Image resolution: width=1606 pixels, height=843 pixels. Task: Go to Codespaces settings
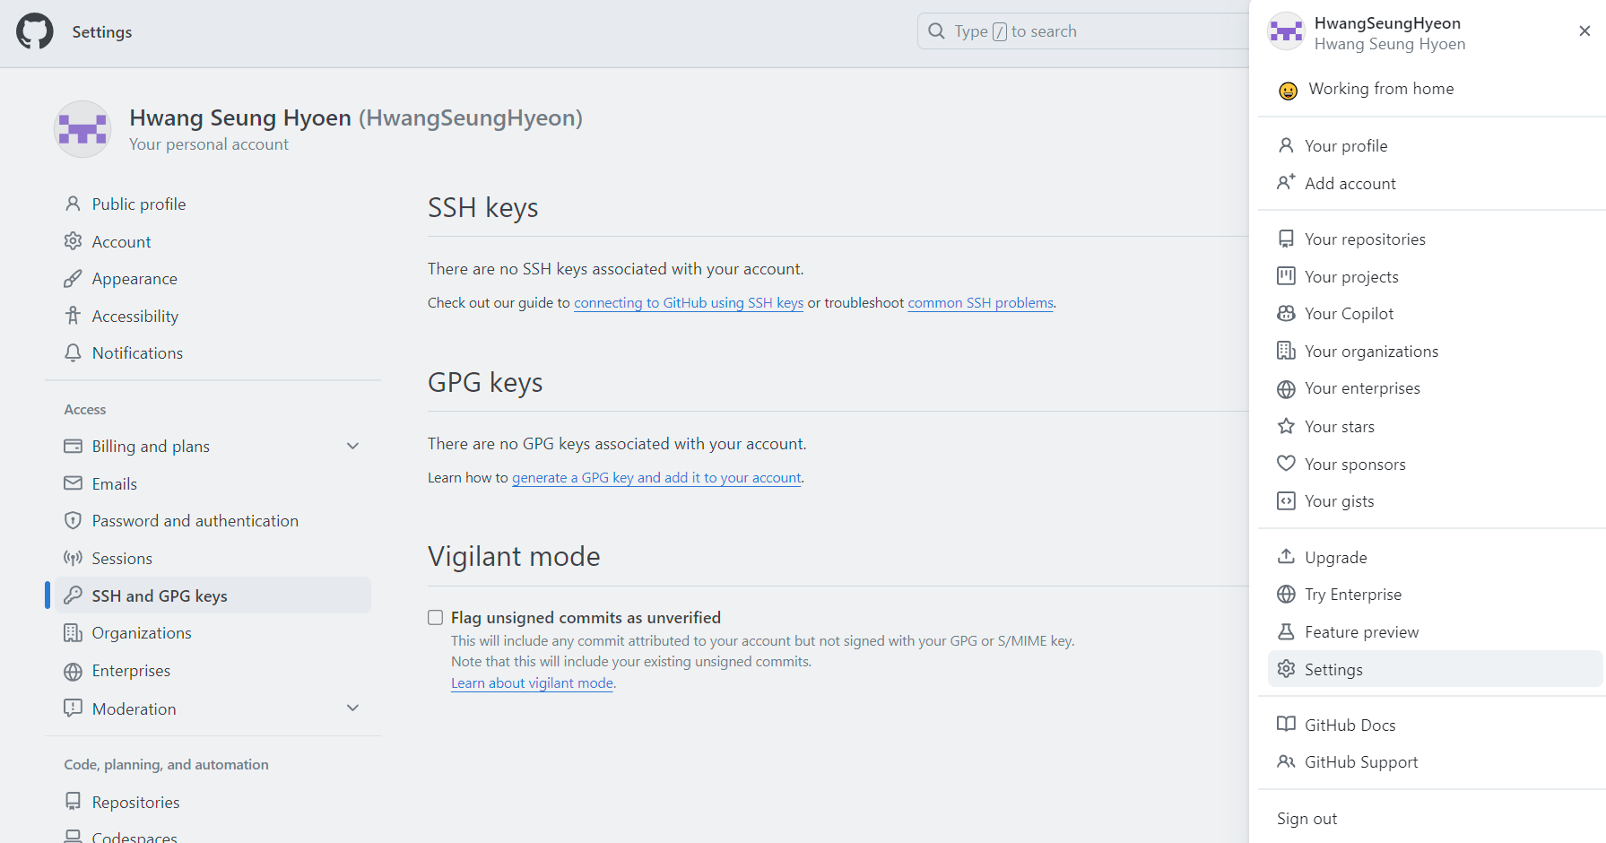pyautogui.click(x=135, y=837)
